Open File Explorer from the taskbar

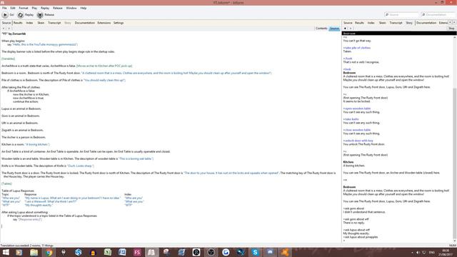coord(34,252)
